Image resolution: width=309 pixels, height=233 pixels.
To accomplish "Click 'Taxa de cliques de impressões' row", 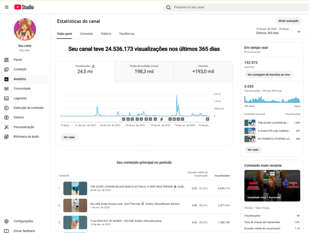I will (x=272, y=222).
